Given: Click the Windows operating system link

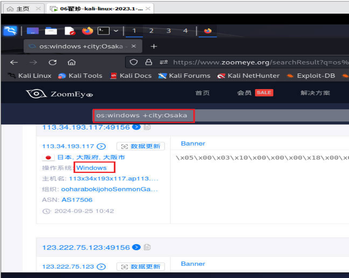Looking at the screenshot, I should tap(91, 168).
